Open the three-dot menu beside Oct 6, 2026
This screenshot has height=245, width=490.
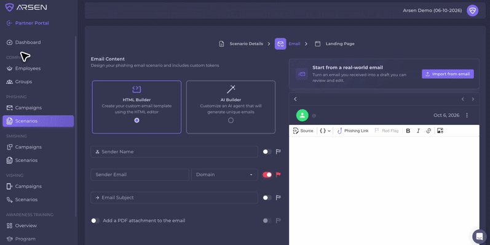[467, 116]
